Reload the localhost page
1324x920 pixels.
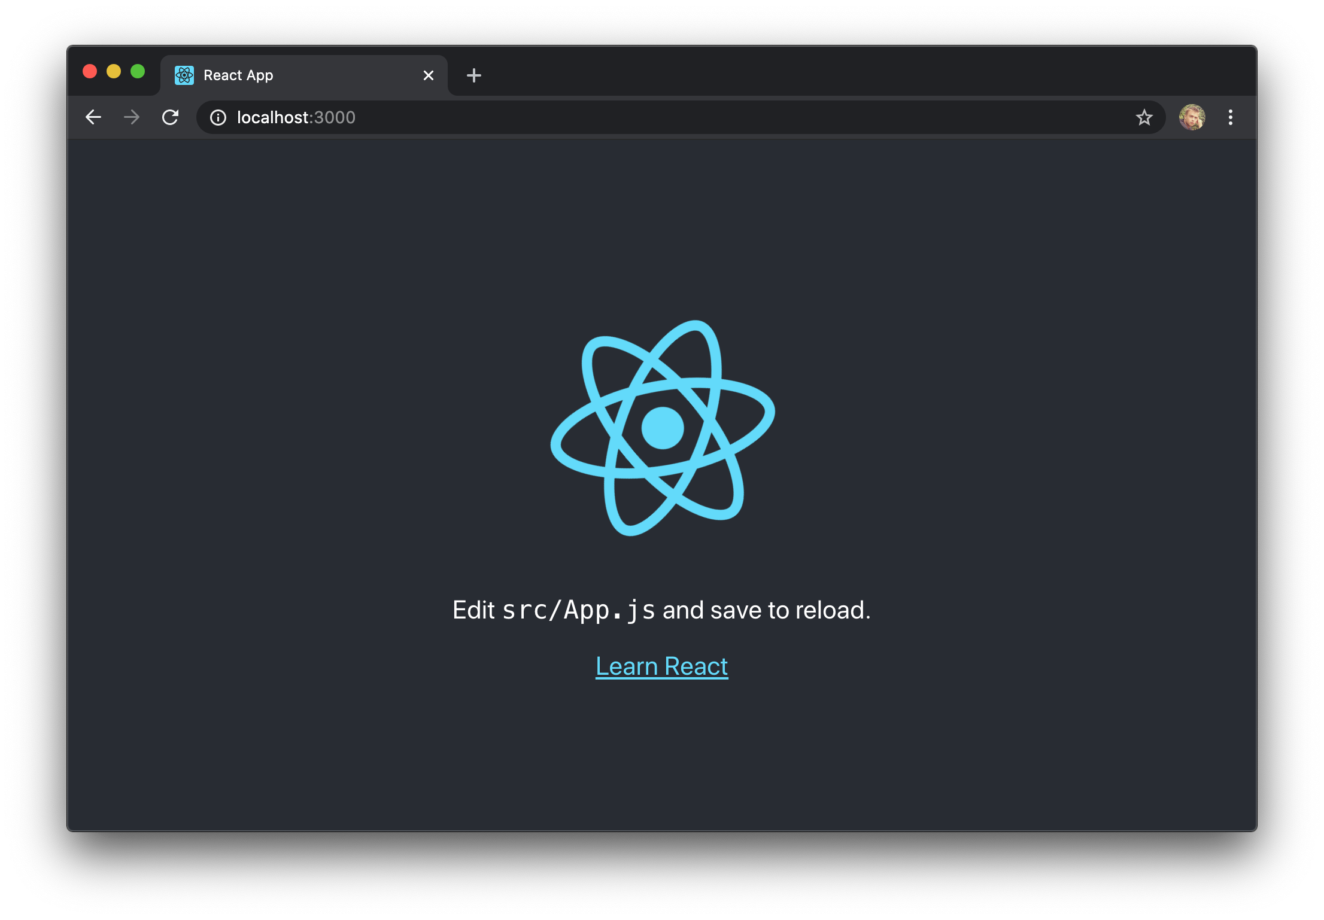click(x=171, y=117)
